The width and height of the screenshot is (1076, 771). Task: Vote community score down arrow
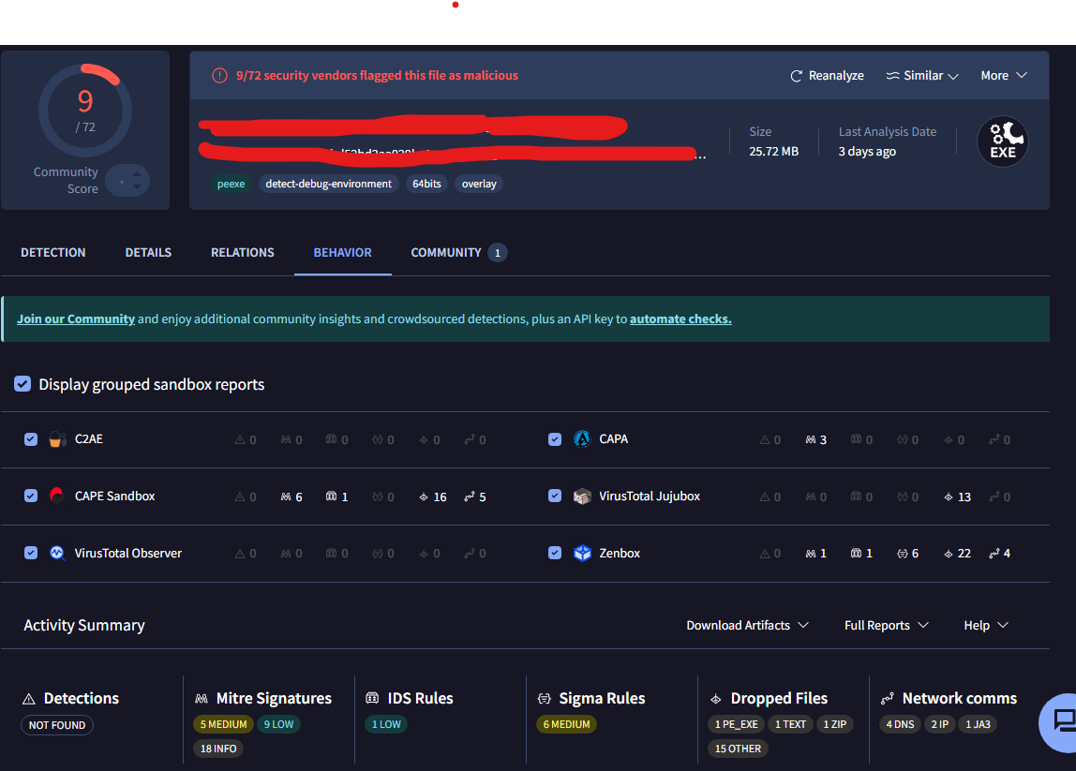click(x=137, y=186)
